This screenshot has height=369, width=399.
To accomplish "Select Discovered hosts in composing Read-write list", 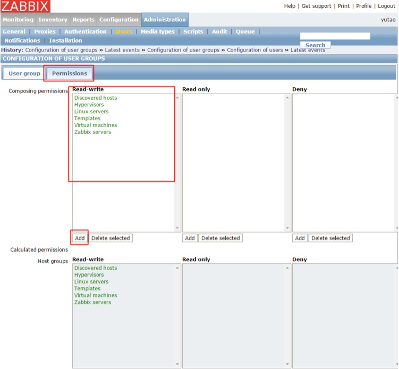I will click(96, 98).
